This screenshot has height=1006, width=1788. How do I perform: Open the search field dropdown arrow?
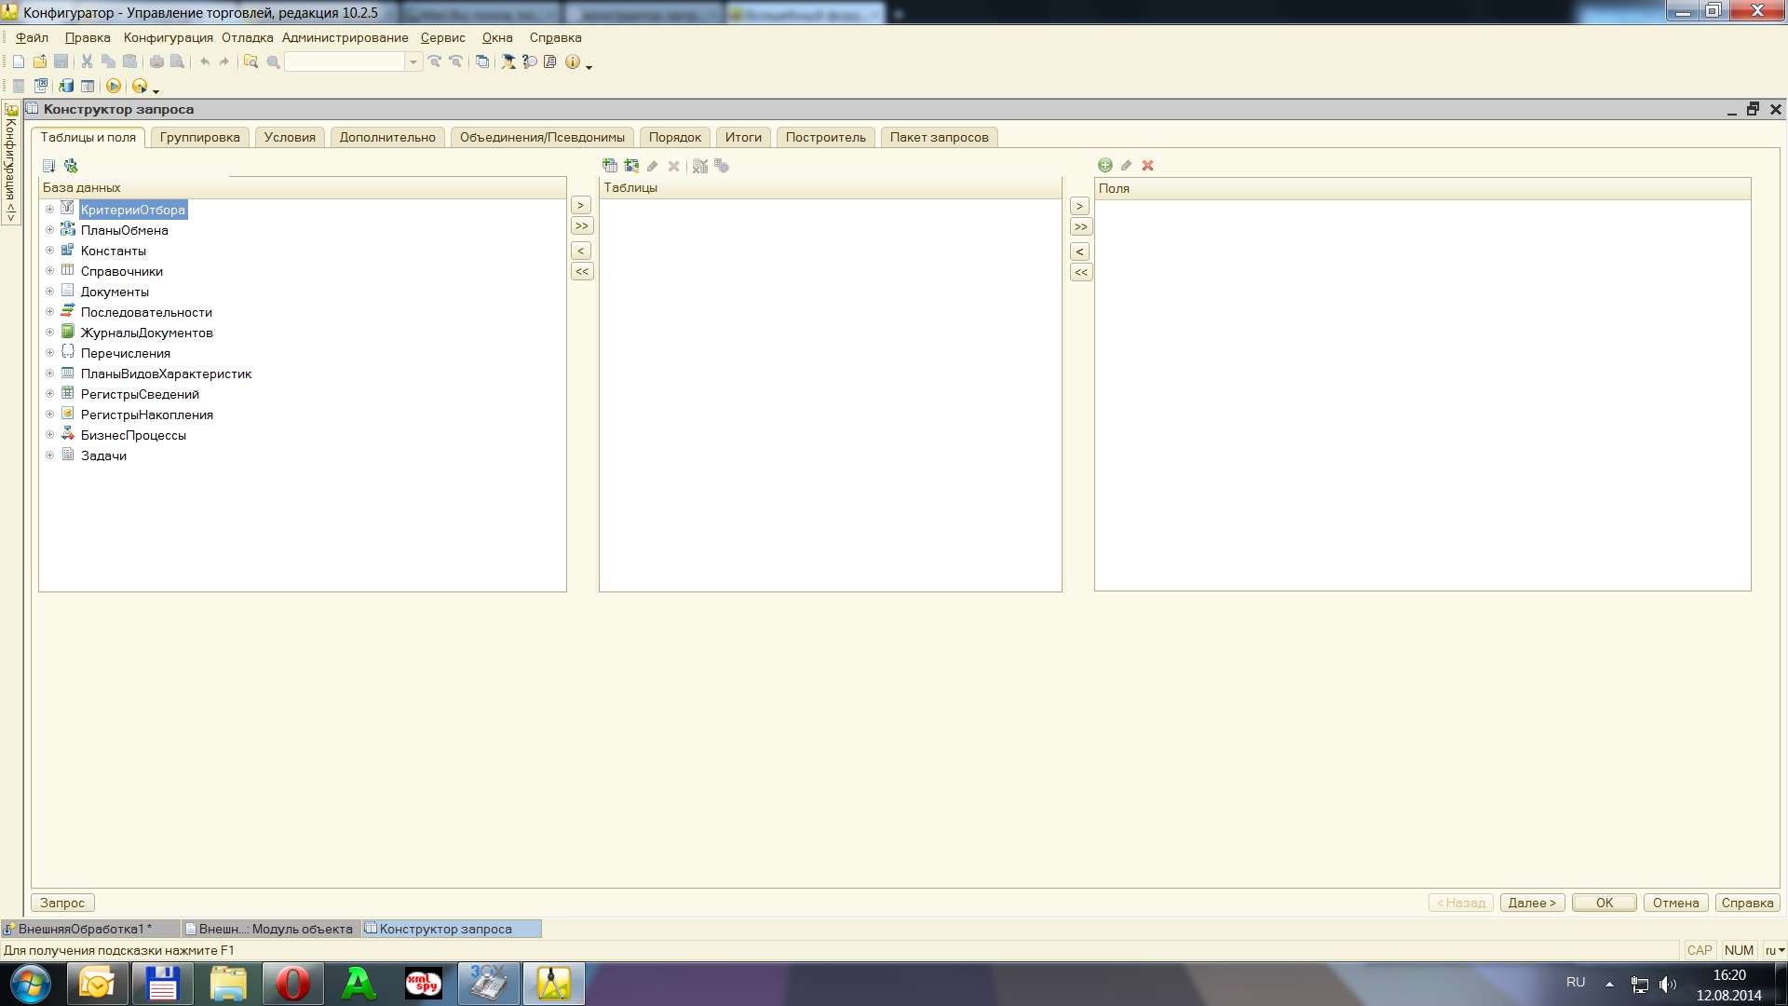413,61
